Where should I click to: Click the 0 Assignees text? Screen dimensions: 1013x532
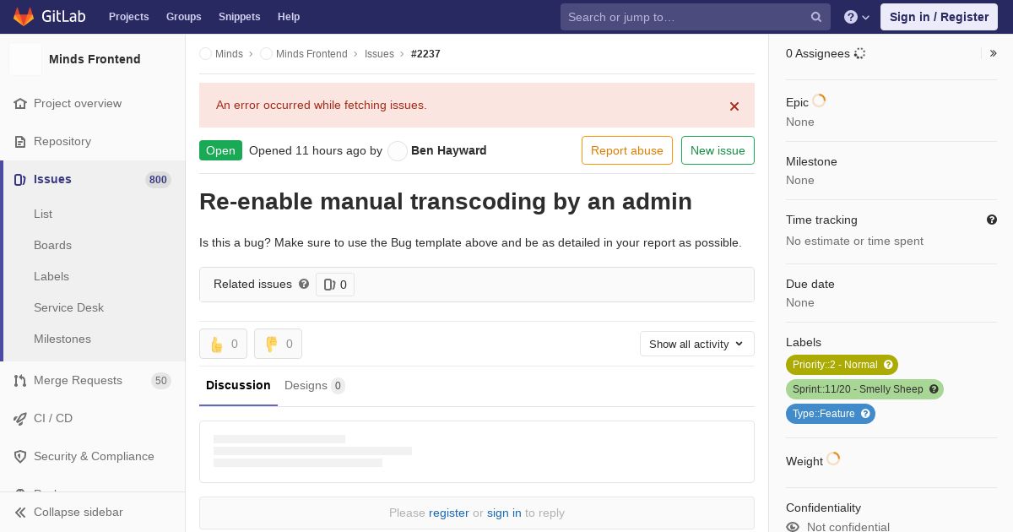pyautogui.click(x=818, y=53)
